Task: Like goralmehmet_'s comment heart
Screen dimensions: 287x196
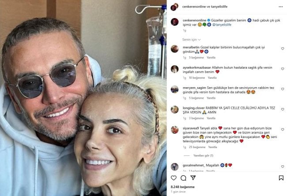Action: pyautogui.click(x=283, y=166)
